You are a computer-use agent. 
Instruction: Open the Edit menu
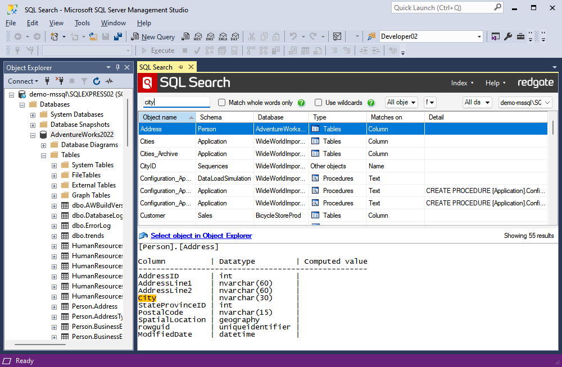32,23
